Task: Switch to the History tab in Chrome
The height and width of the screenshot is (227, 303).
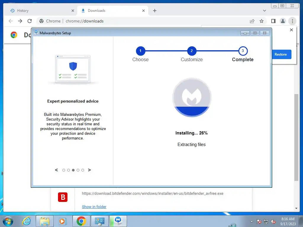Action: coord(41,11)
